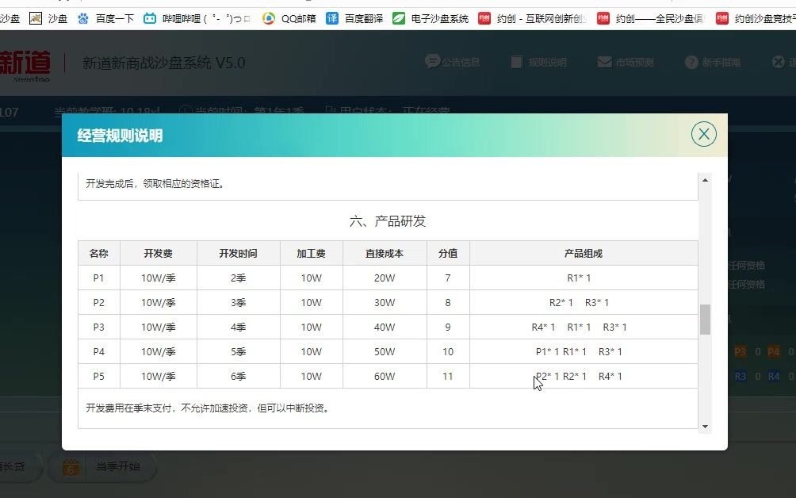Click the R3 badge in the right panel

pyautogui.click(x=741, y=375)
